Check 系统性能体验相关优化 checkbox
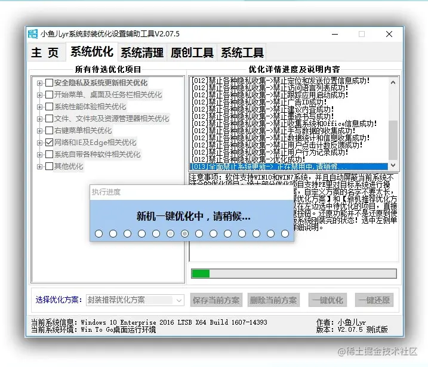 (x=49, y=106)
